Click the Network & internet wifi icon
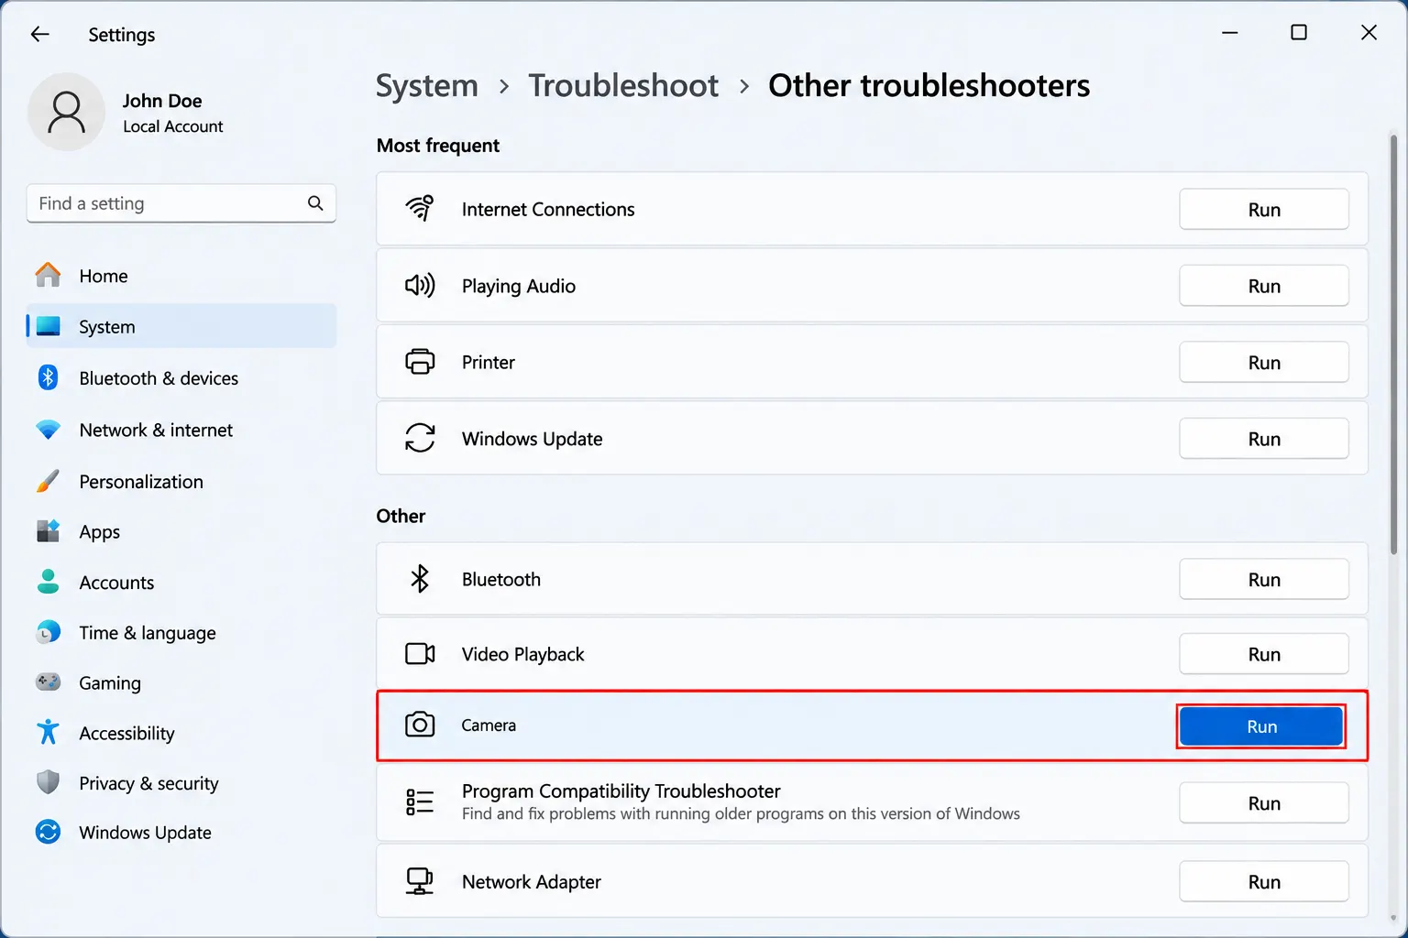This screenshot has width=1408, height=938. (48, 430)
